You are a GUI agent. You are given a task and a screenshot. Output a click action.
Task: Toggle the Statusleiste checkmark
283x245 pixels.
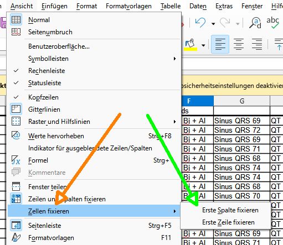[16, 83]
